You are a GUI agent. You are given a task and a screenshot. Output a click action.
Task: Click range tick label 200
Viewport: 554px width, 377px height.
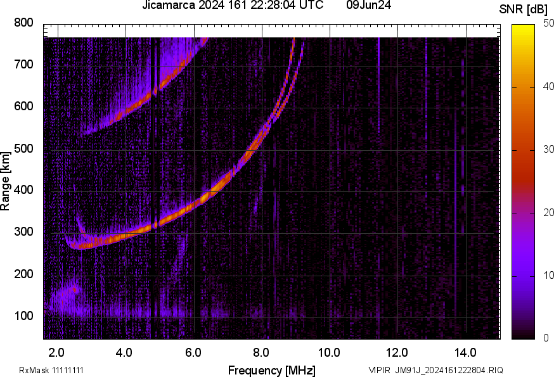(x=23, y=274)
